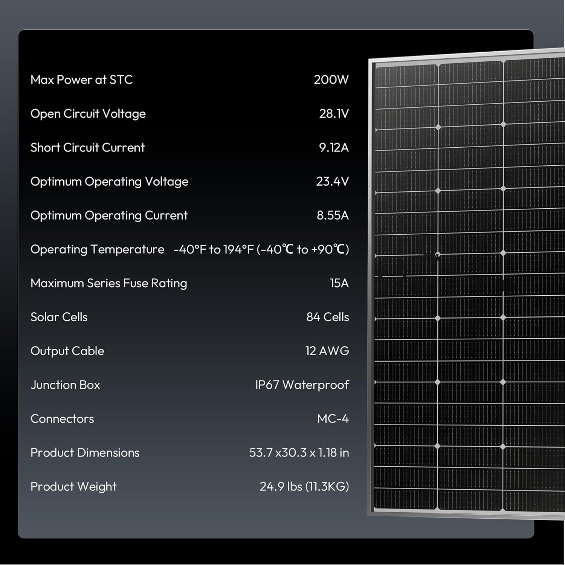Click the "Optimum Operating Voltage" label
Viewport: 565px width, 565px height.
[x=109, y=182]
